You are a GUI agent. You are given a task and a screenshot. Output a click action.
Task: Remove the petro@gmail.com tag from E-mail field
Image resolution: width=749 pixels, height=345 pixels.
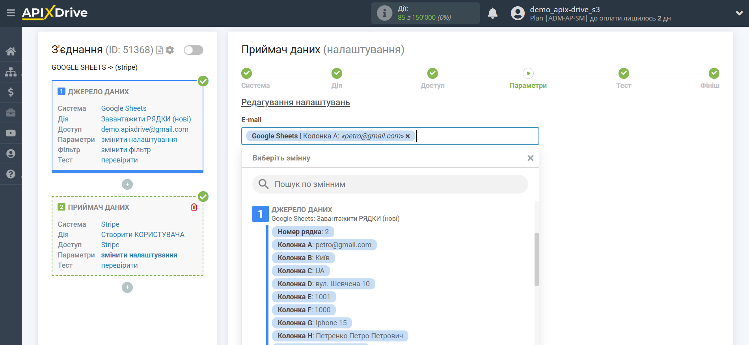pos(408,136)
